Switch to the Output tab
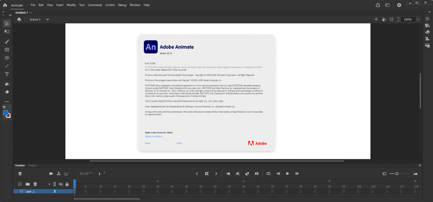The height and width of the screenshot is (202, 433). point(32,165)
